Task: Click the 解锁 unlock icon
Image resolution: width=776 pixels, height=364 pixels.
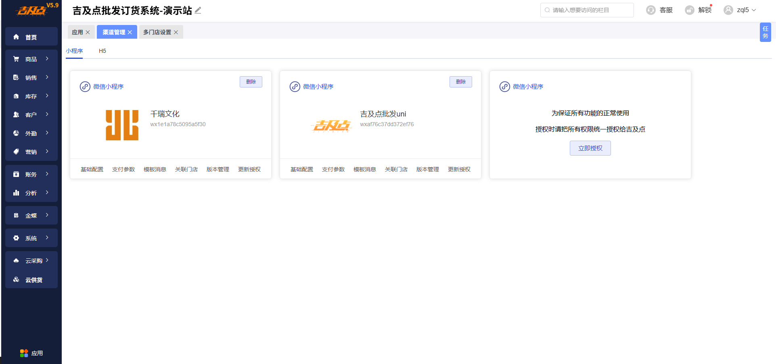Action: [690, 10]
